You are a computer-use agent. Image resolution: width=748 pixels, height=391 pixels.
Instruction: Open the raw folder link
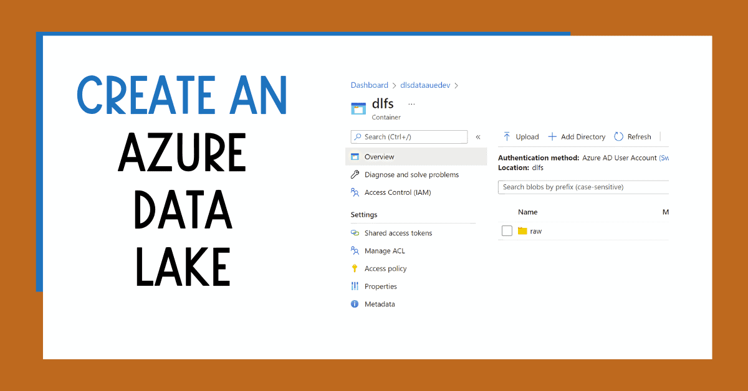point(536,231)
